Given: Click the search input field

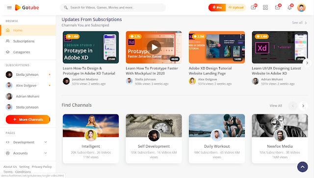Looking at the screenshot, I should pyautogui.click(x=113, y=8).
